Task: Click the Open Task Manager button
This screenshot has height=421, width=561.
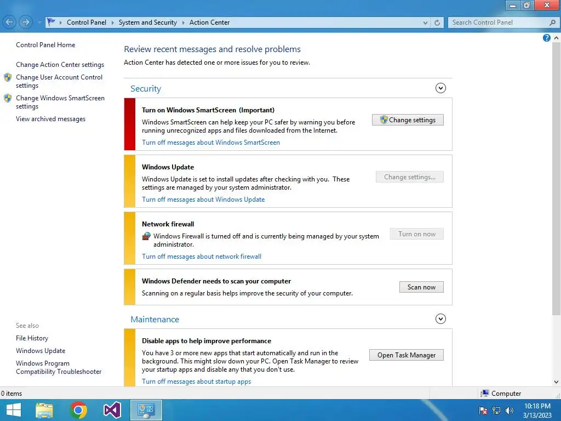Action: (406, 355)
